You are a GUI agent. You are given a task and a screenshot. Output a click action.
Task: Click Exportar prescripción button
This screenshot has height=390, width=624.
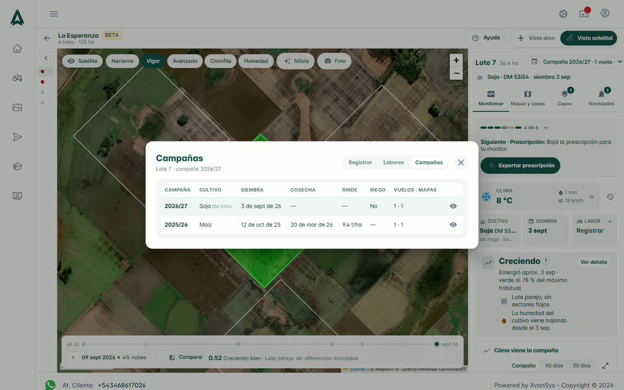520,165
